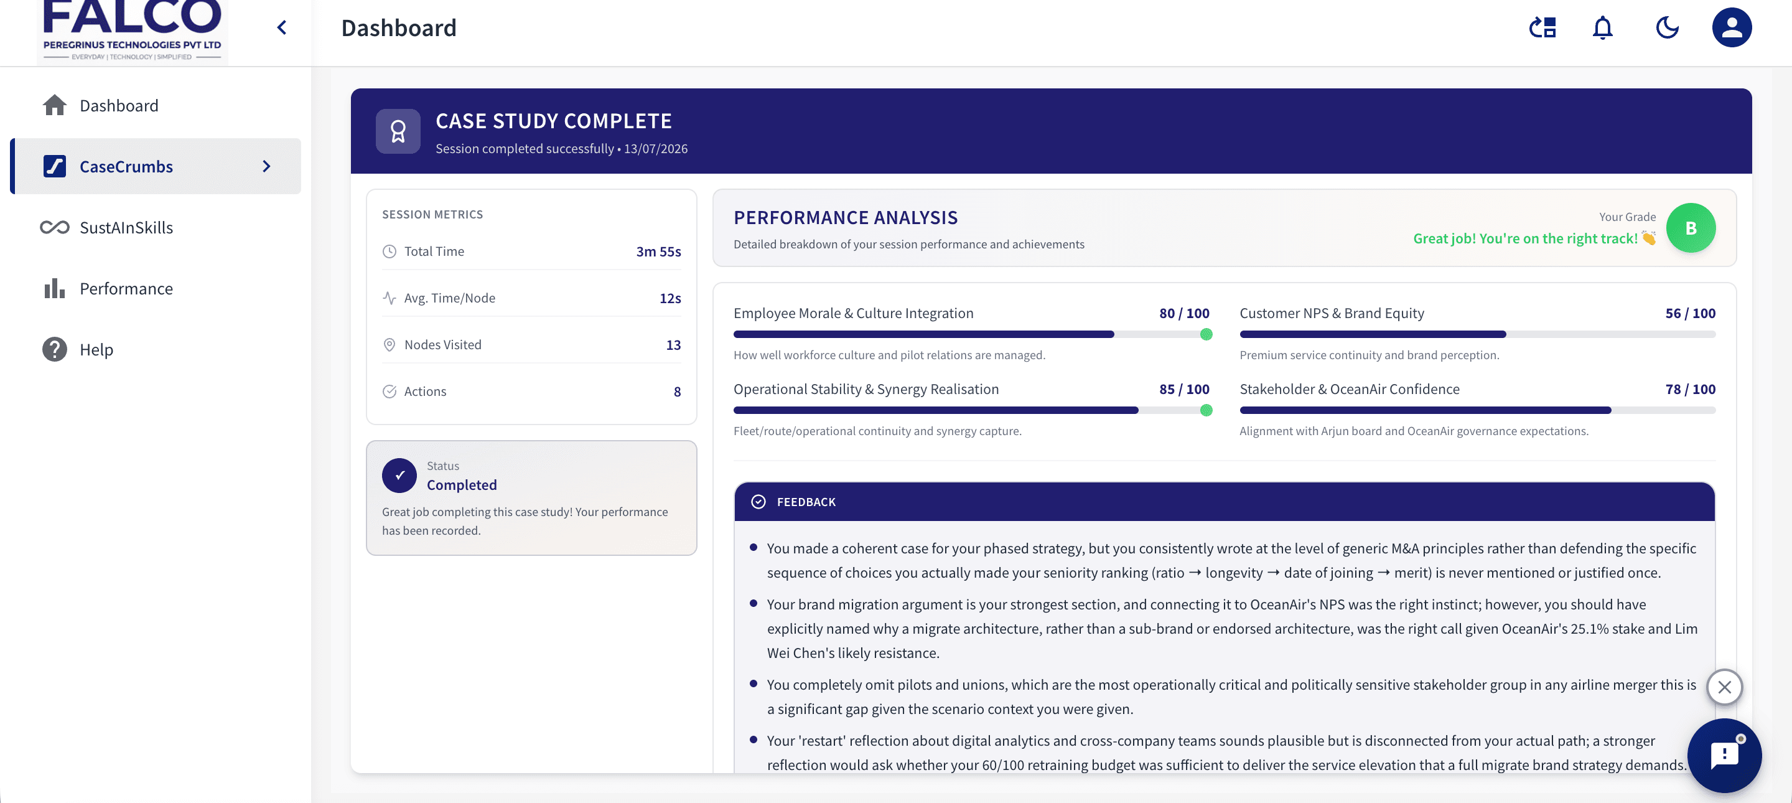Image resolution: width=1792 pixels, height=803 pixels.
Task: Click the switch dashboard layout icon
Action: tap(1542, 28)
